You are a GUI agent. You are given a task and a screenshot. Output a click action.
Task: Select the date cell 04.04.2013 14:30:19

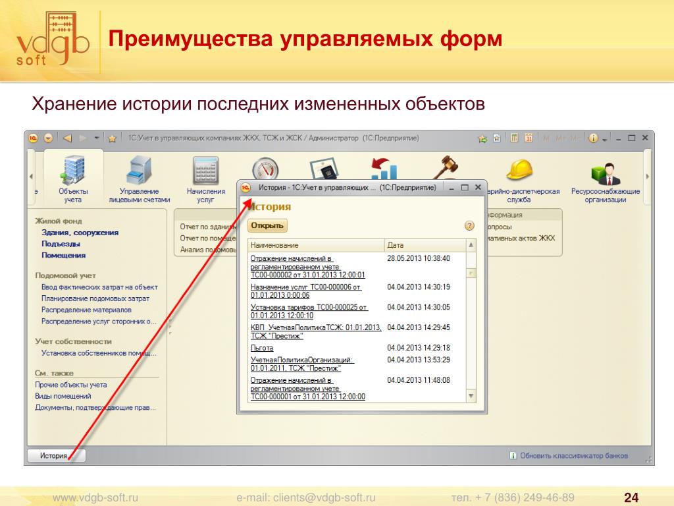click(418, 287)
